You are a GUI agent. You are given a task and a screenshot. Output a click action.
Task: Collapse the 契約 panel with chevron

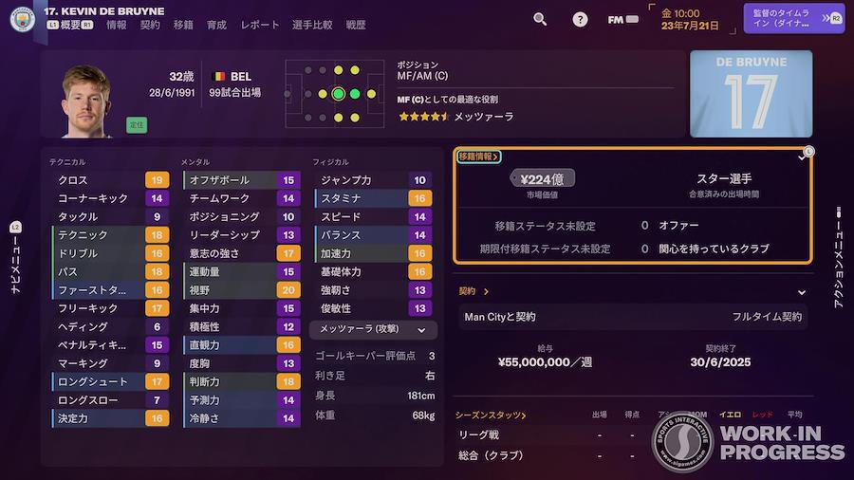tap(802, 292)
